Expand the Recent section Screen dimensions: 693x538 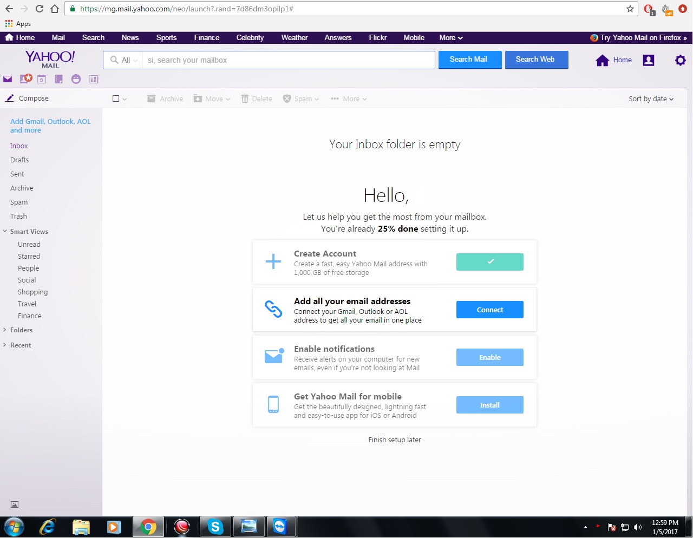point(5,345)
